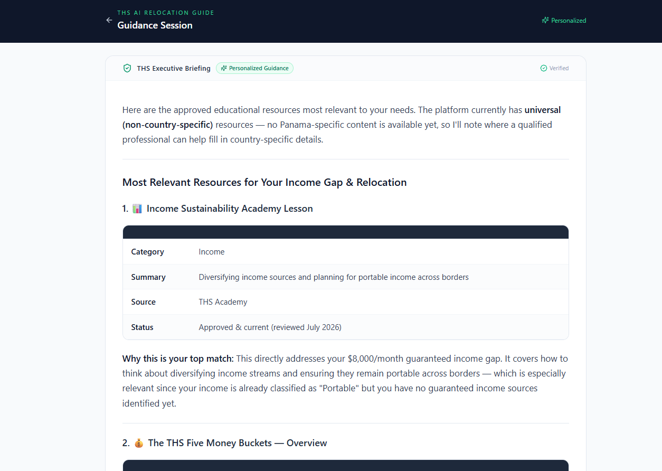Click the Approved & current status value

[x=270, y=327]
